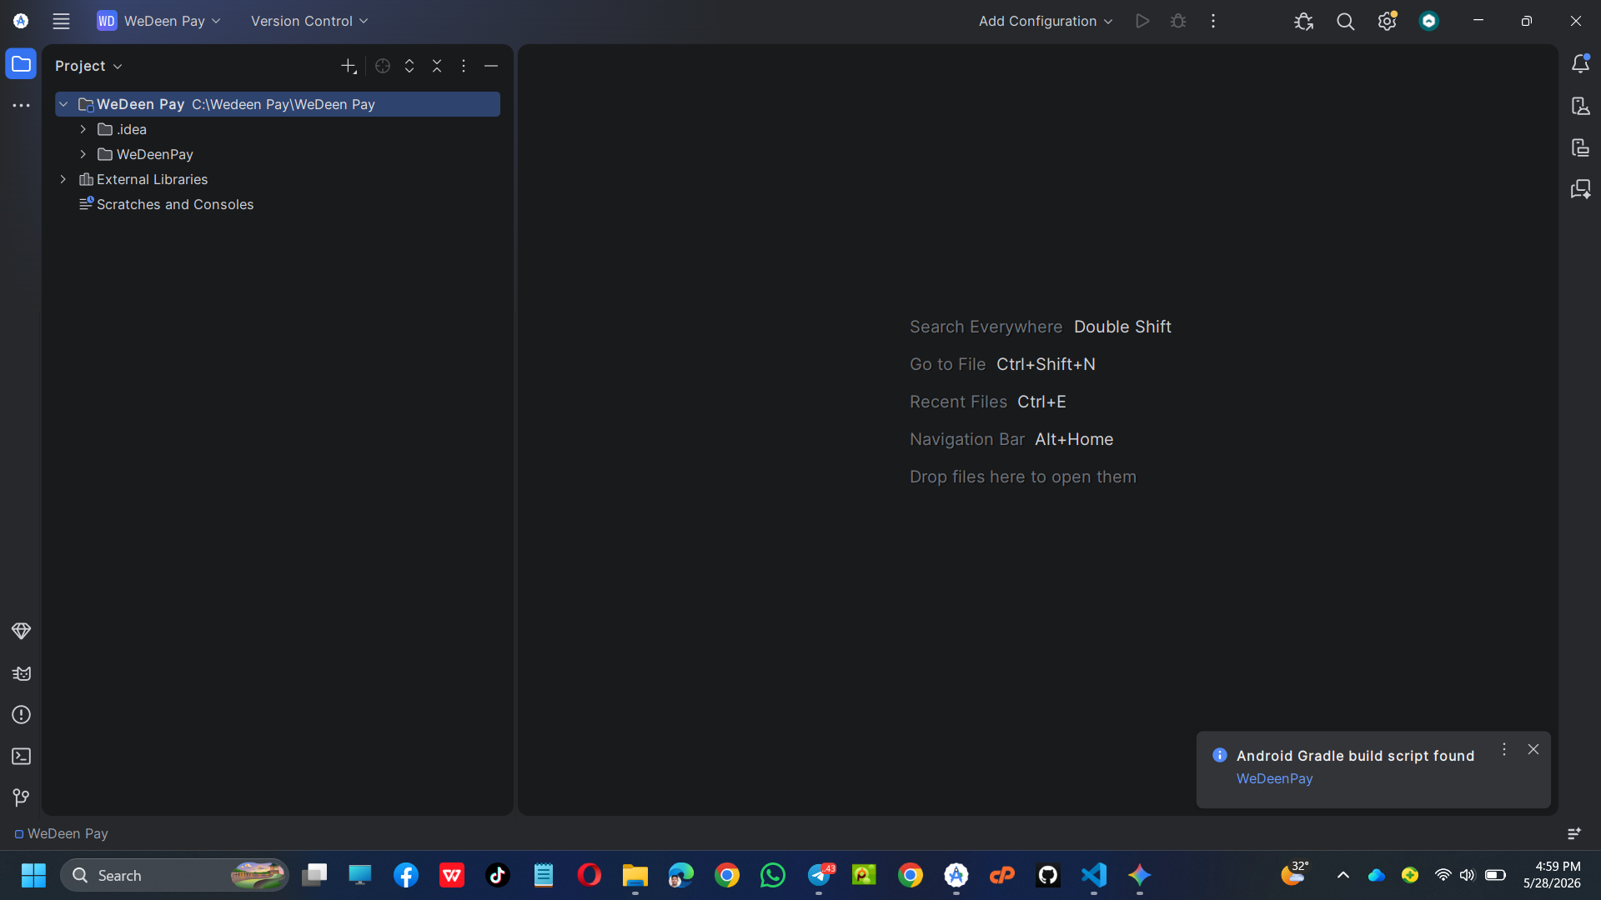Show more tool windows (three dots)
This screenshot has height=900, width=1601.
coord(21,106)
